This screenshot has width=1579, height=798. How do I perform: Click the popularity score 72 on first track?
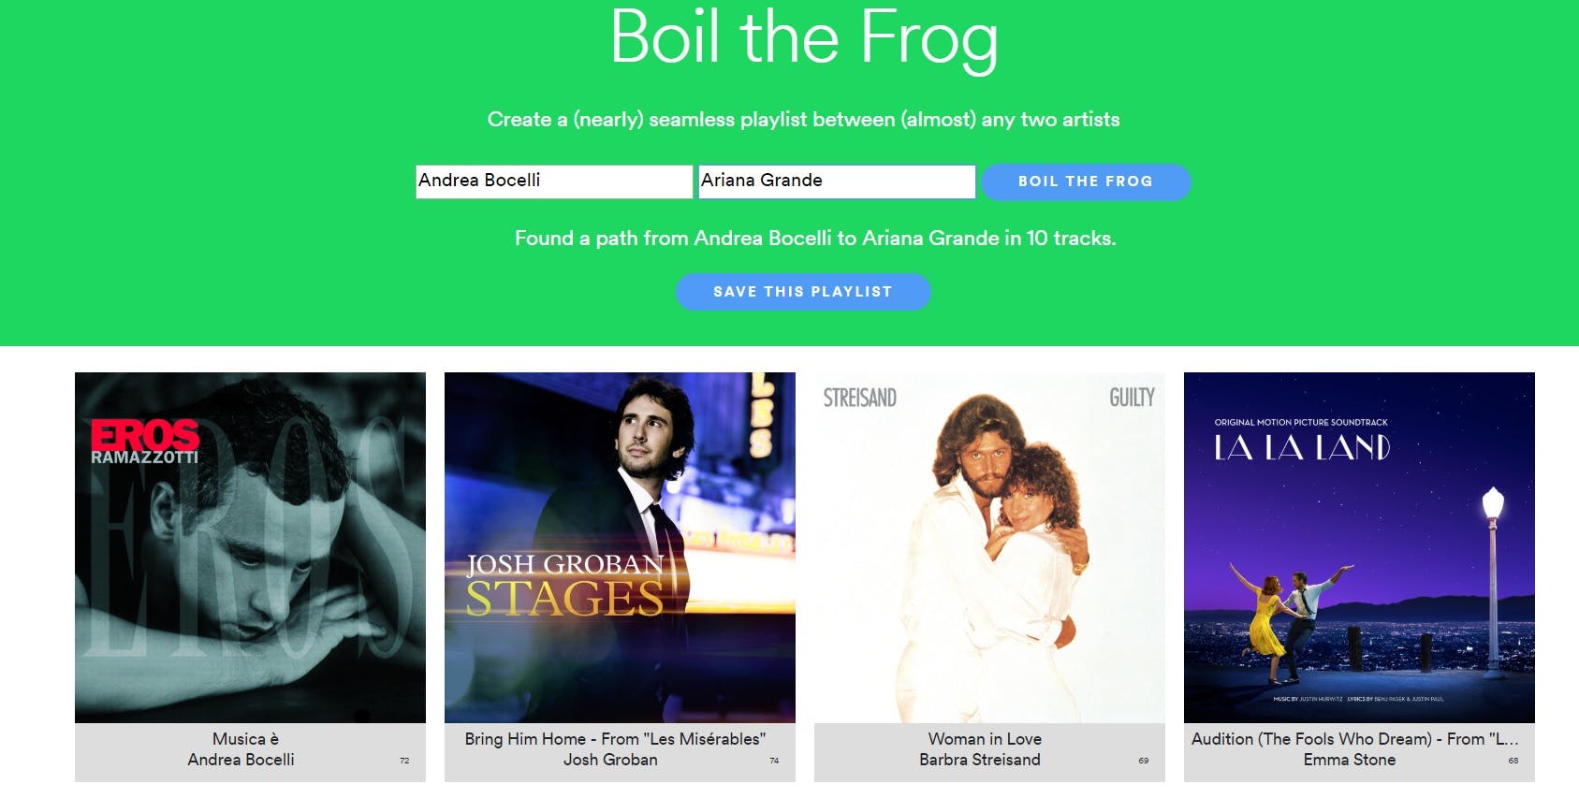[x=404, y=762]
